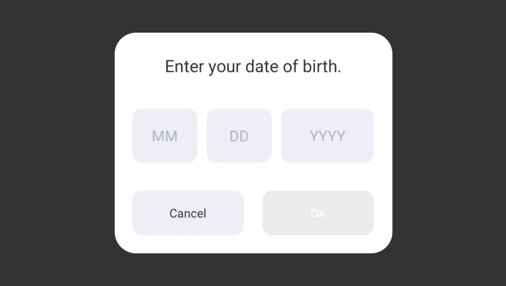This screenshot has width=506, height=286.
Task: Tap the MM placeholder text
Action: [165, 136]
